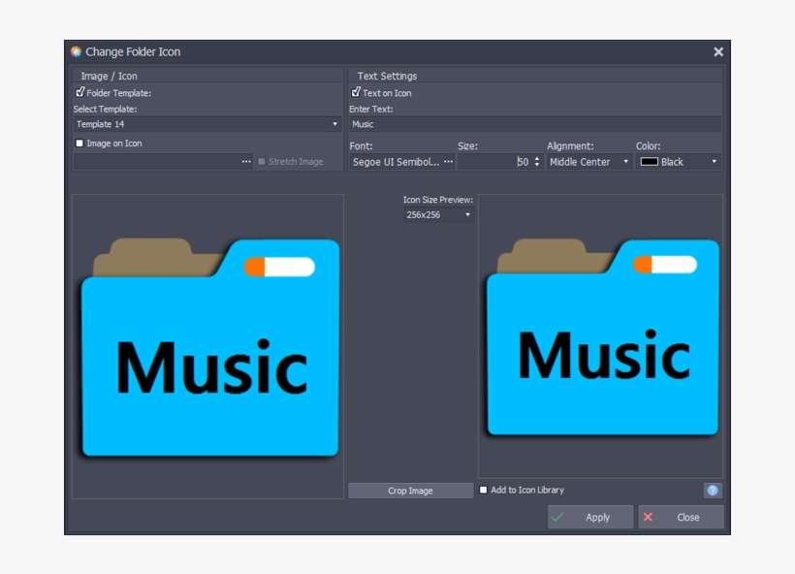Increase text size with up stepper arrow

tap(535, 159)
